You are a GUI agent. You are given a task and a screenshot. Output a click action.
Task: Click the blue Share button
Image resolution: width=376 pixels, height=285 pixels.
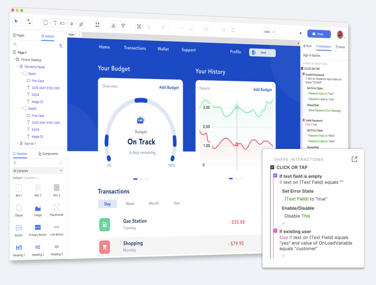coord(319,34)
